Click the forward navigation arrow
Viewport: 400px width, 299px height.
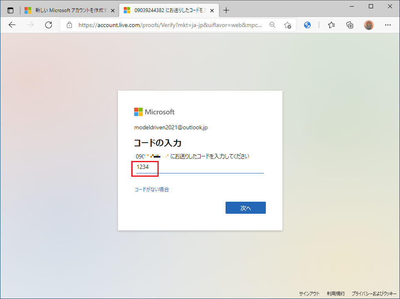pyautogui.click(x=30, y=25)
